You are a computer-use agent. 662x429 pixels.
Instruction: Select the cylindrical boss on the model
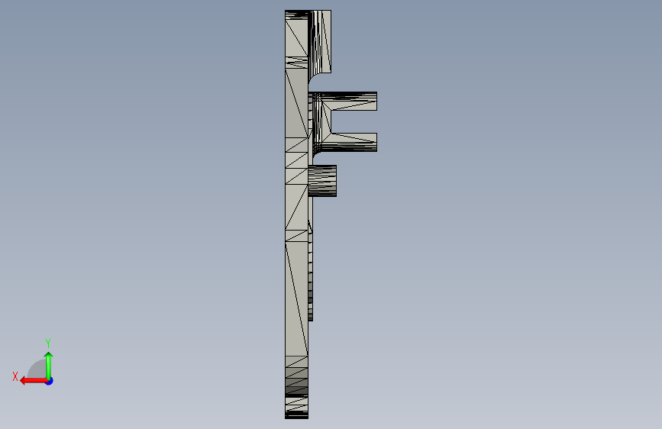pyautogui.click(x=322, y=181)
